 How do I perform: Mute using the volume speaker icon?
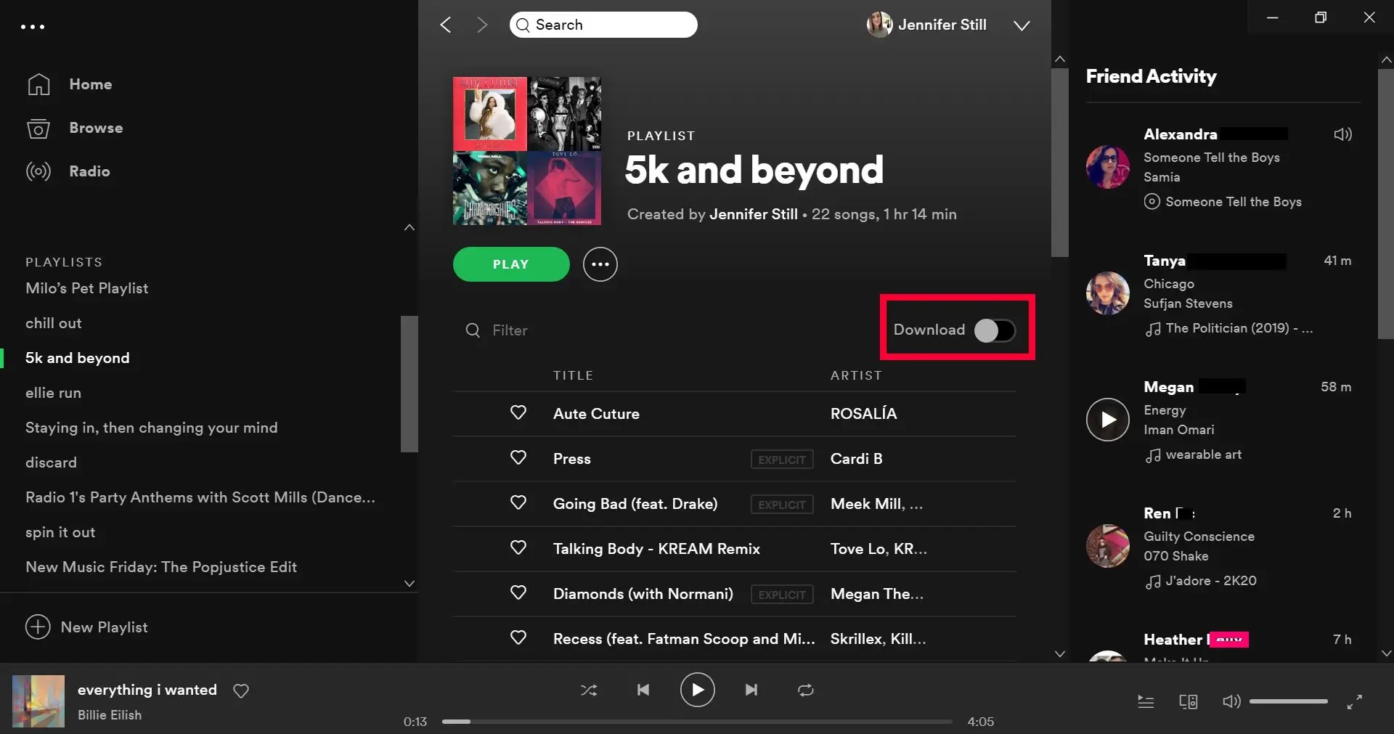pyautogui.click(x=1231, y=701)
